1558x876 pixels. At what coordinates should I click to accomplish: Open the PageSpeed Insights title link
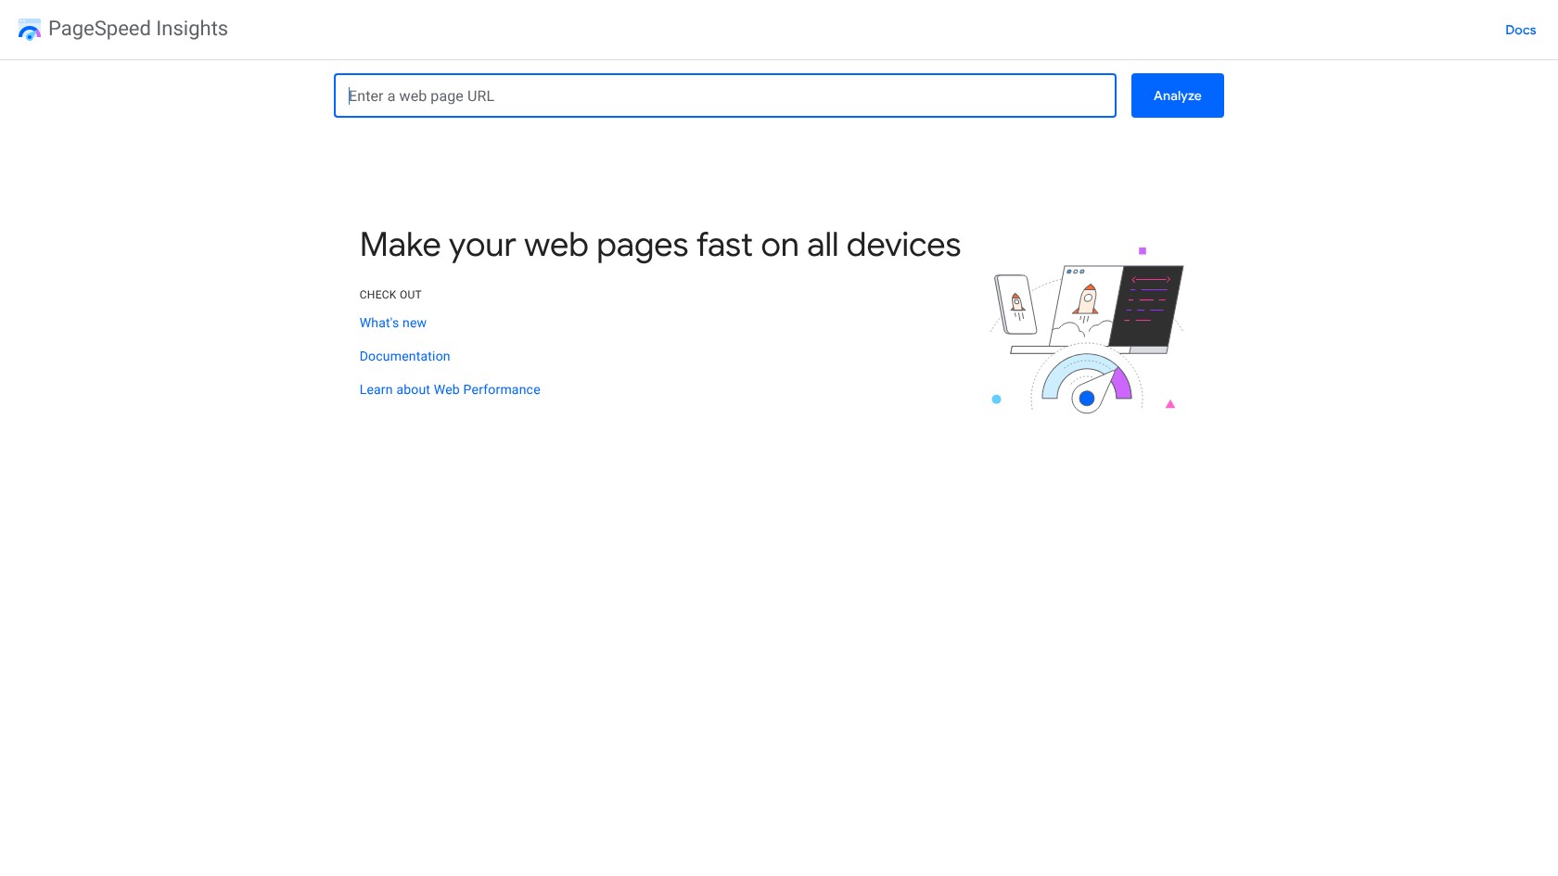click(138, 29)
